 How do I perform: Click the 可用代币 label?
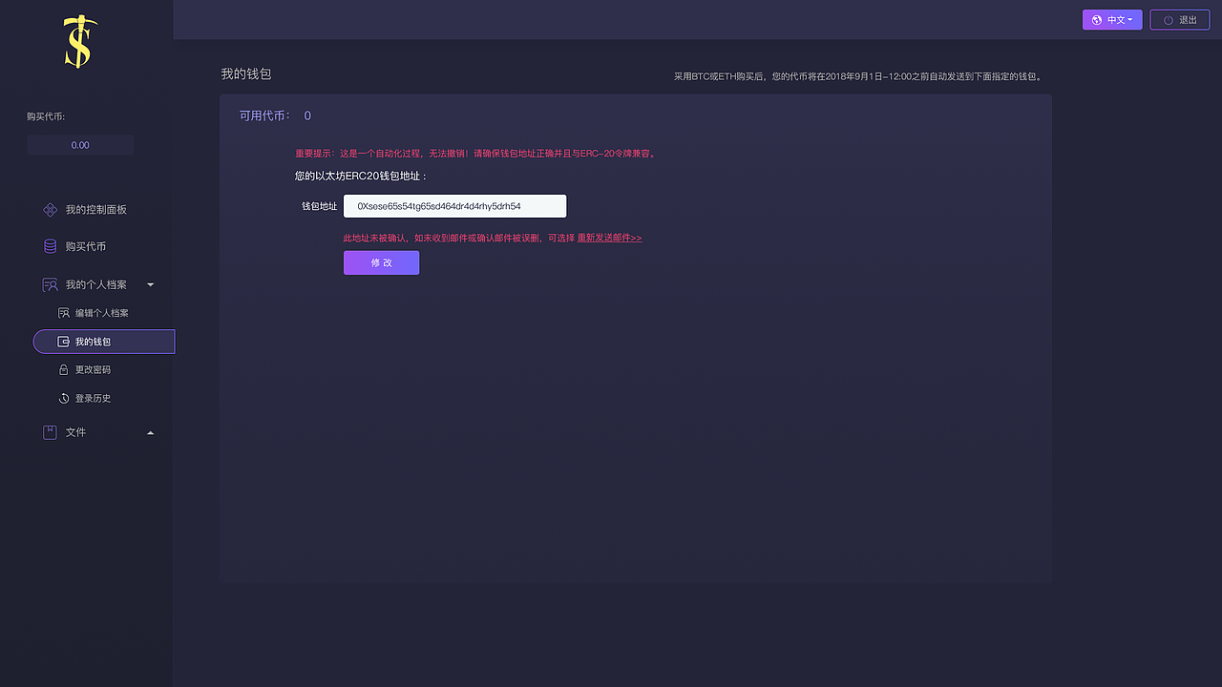coord(264,115)
